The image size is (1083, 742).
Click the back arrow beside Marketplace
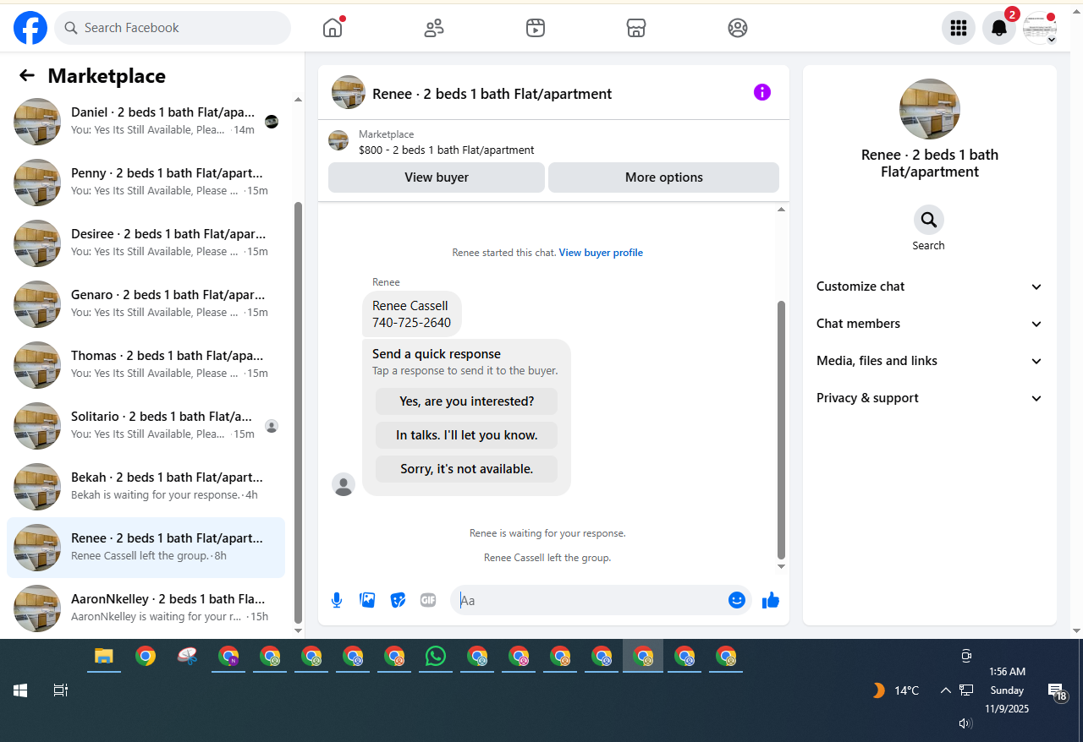coord(27,75)
